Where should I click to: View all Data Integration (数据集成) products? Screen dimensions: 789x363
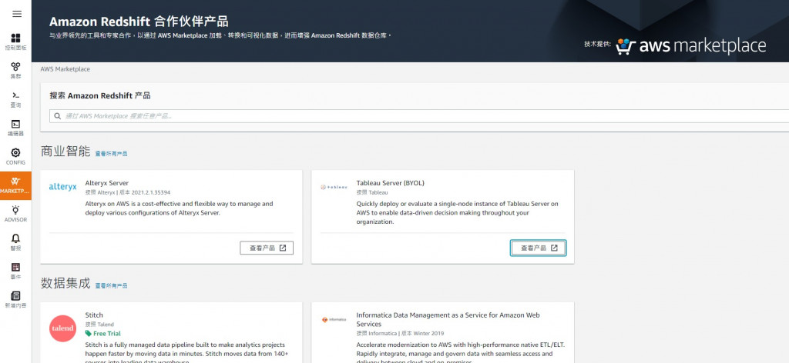111,285
